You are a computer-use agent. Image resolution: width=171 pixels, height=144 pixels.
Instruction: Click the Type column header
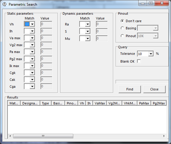(x=46, y=103)
